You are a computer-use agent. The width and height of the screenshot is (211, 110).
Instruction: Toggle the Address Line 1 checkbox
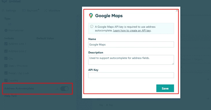point(6,44)
